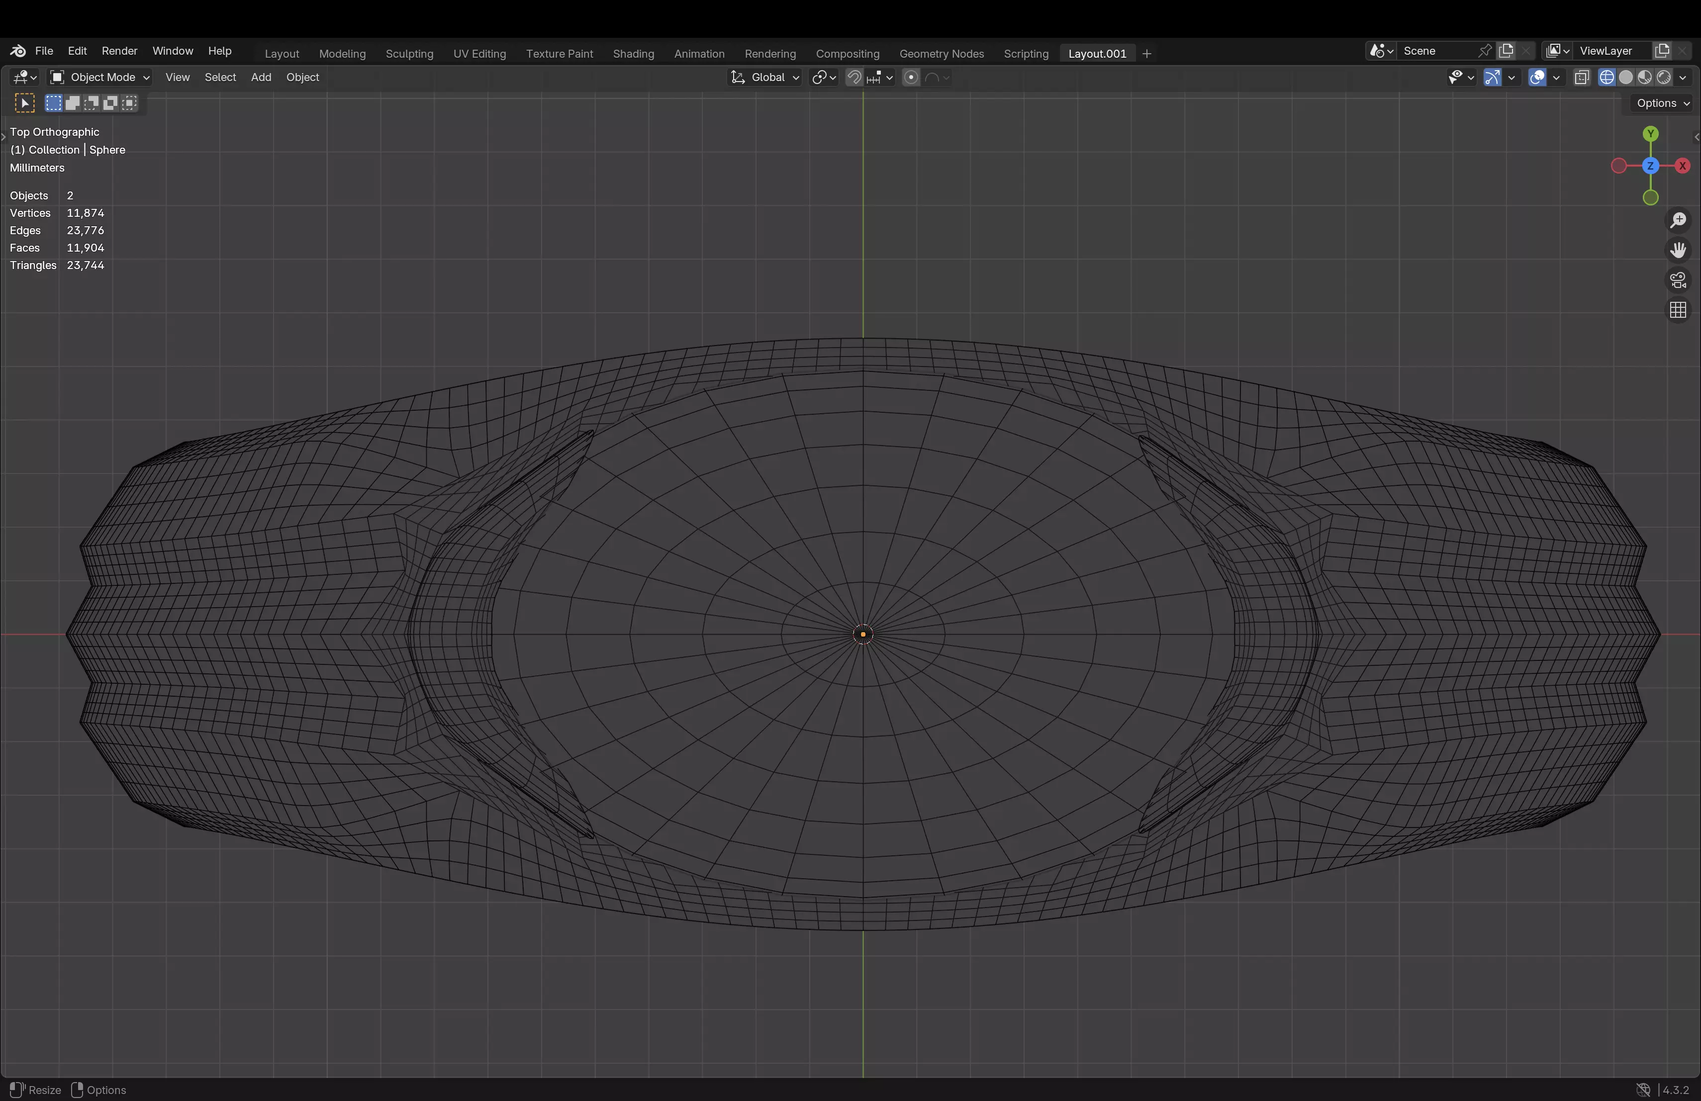The width and height of the screenshot is (1701, 1101).
Task: Switch orthographic/perspective grid icon
Action: coord(1678,310)
